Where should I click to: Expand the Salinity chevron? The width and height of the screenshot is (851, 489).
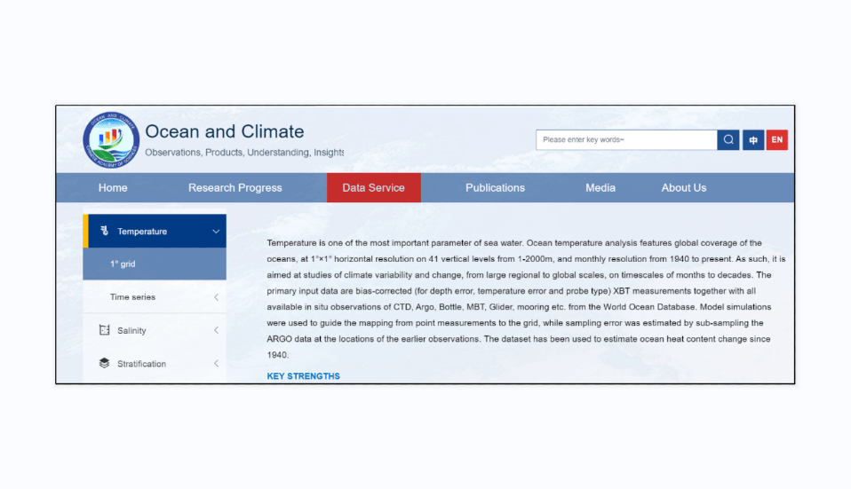point(216,330)
